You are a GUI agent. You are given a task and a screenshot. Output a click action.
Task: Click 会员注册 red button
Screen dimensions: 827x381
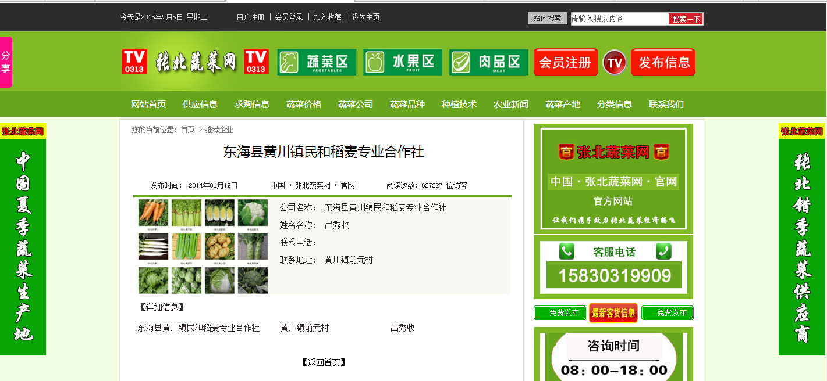(566, 62)
